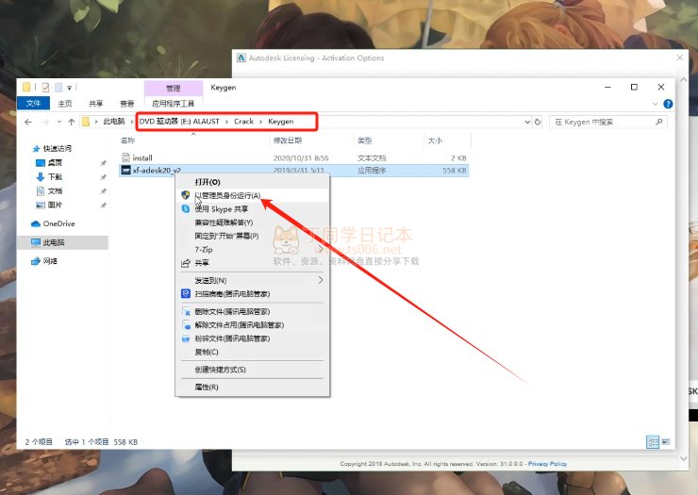Select OneDrive in the navigation pane

(x=58, y=223)
